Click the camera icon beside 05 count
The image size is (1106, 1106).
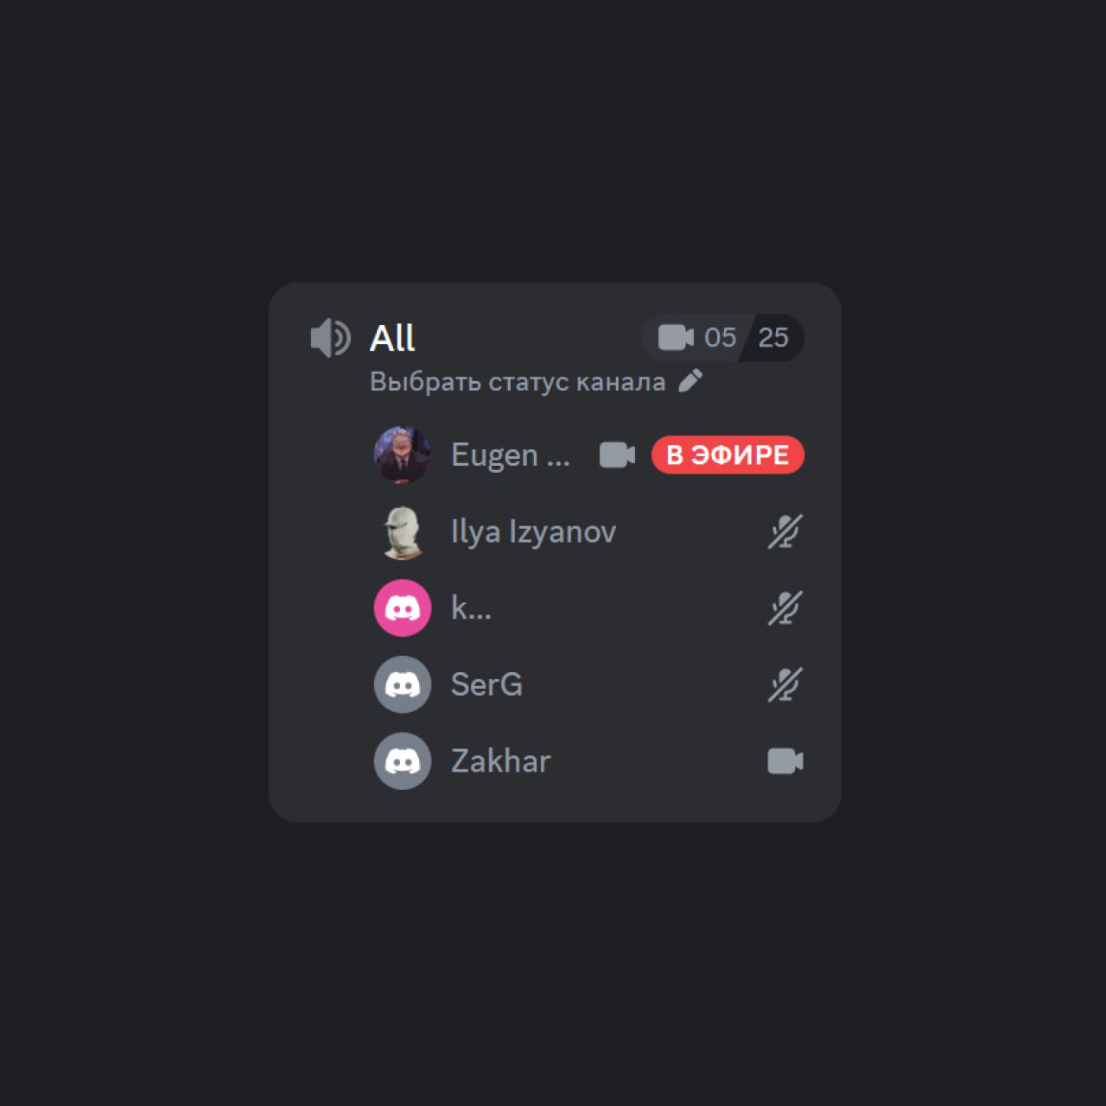pyautogui.click(x=676, y=337)
